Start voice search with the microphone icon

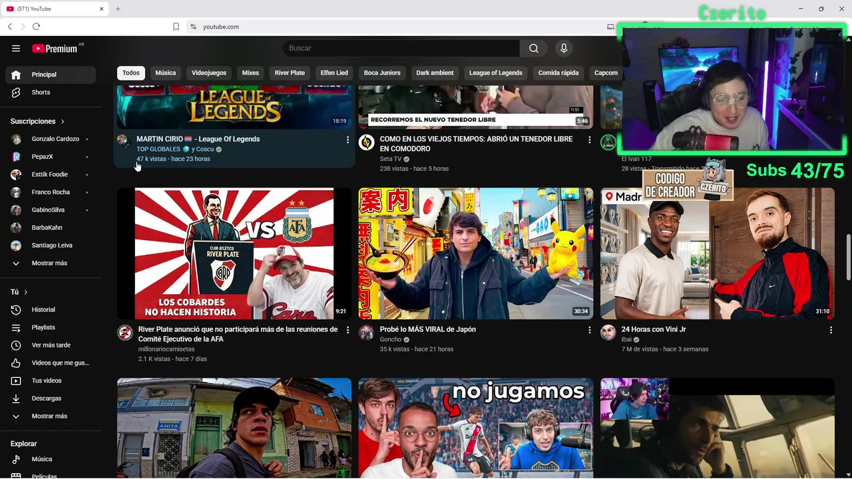(564, 49)
